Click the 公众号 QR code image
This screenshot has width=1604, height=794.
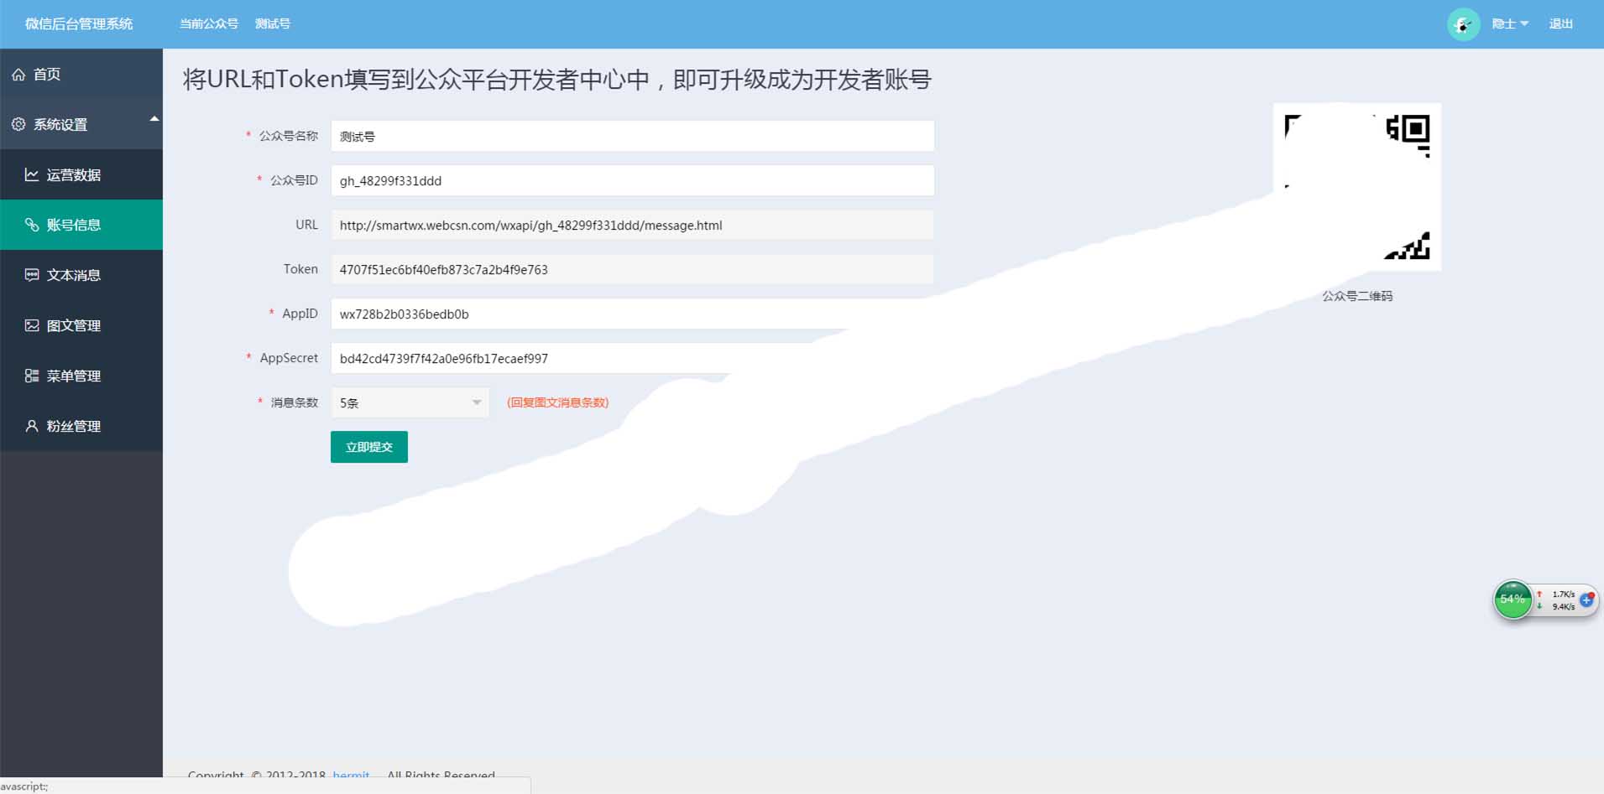(1357, 187)
